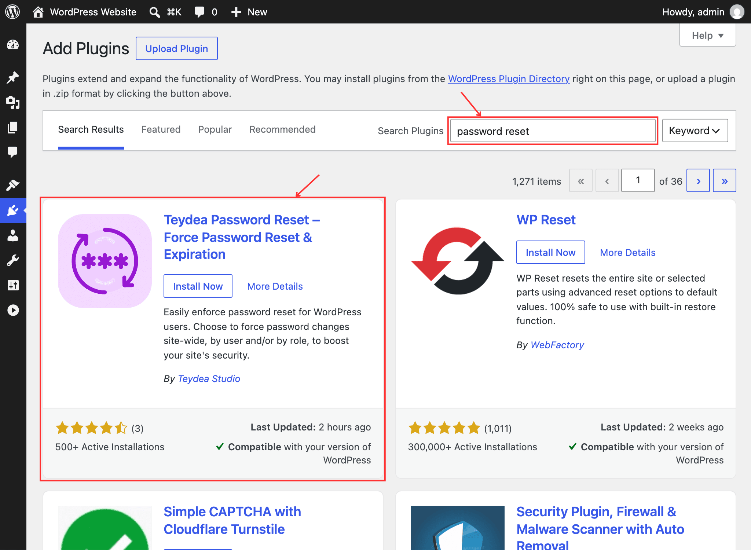Switch to the Featured tab
The height and width of the screenshot is (550, 751).
[x=161, y=129]
